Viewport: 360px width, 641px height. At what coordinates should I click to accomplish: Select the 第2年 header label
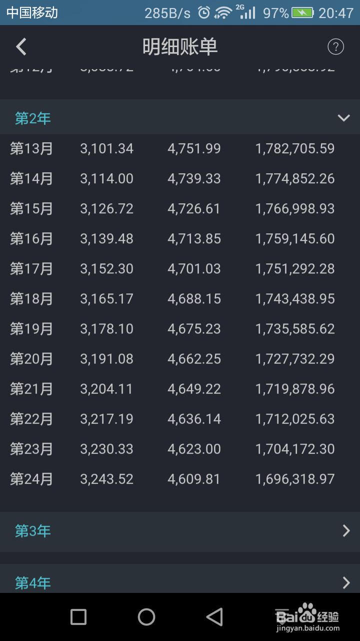(x=33, y=118)
